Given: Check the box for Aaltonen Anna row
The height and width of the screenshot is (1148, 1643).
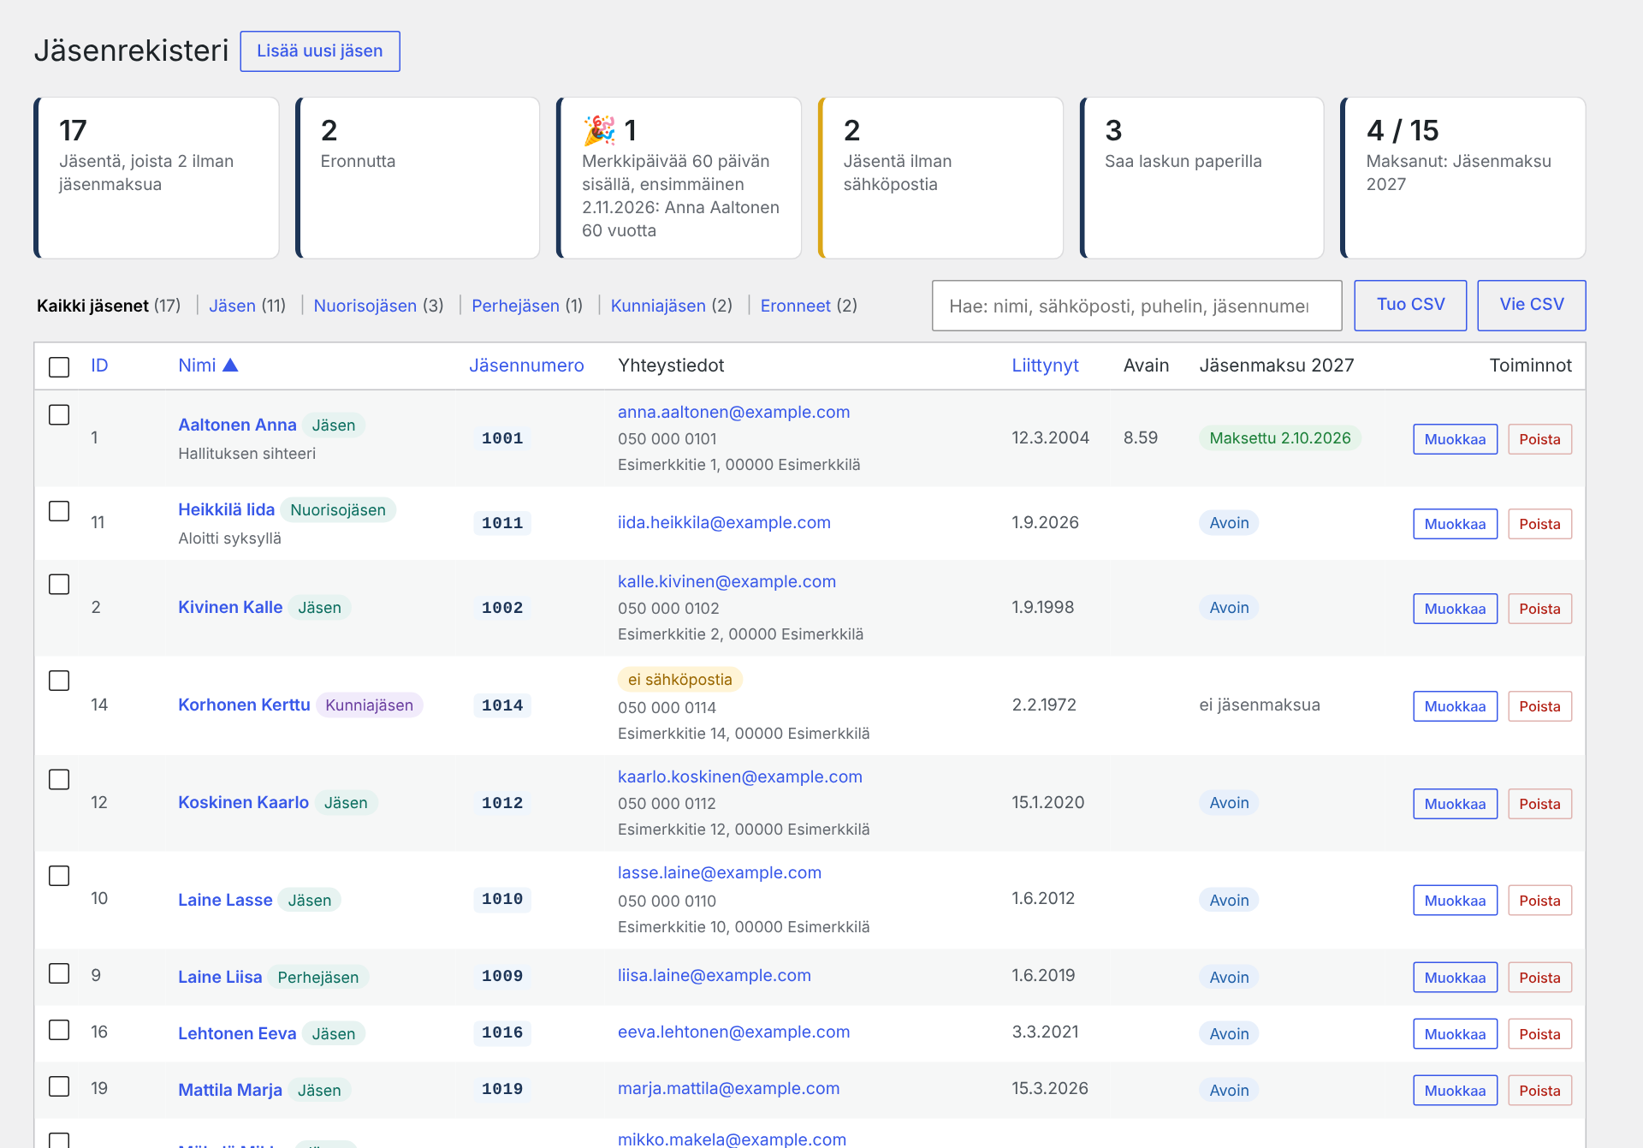Looking at the screenshot, I should [x=59, y=415].
